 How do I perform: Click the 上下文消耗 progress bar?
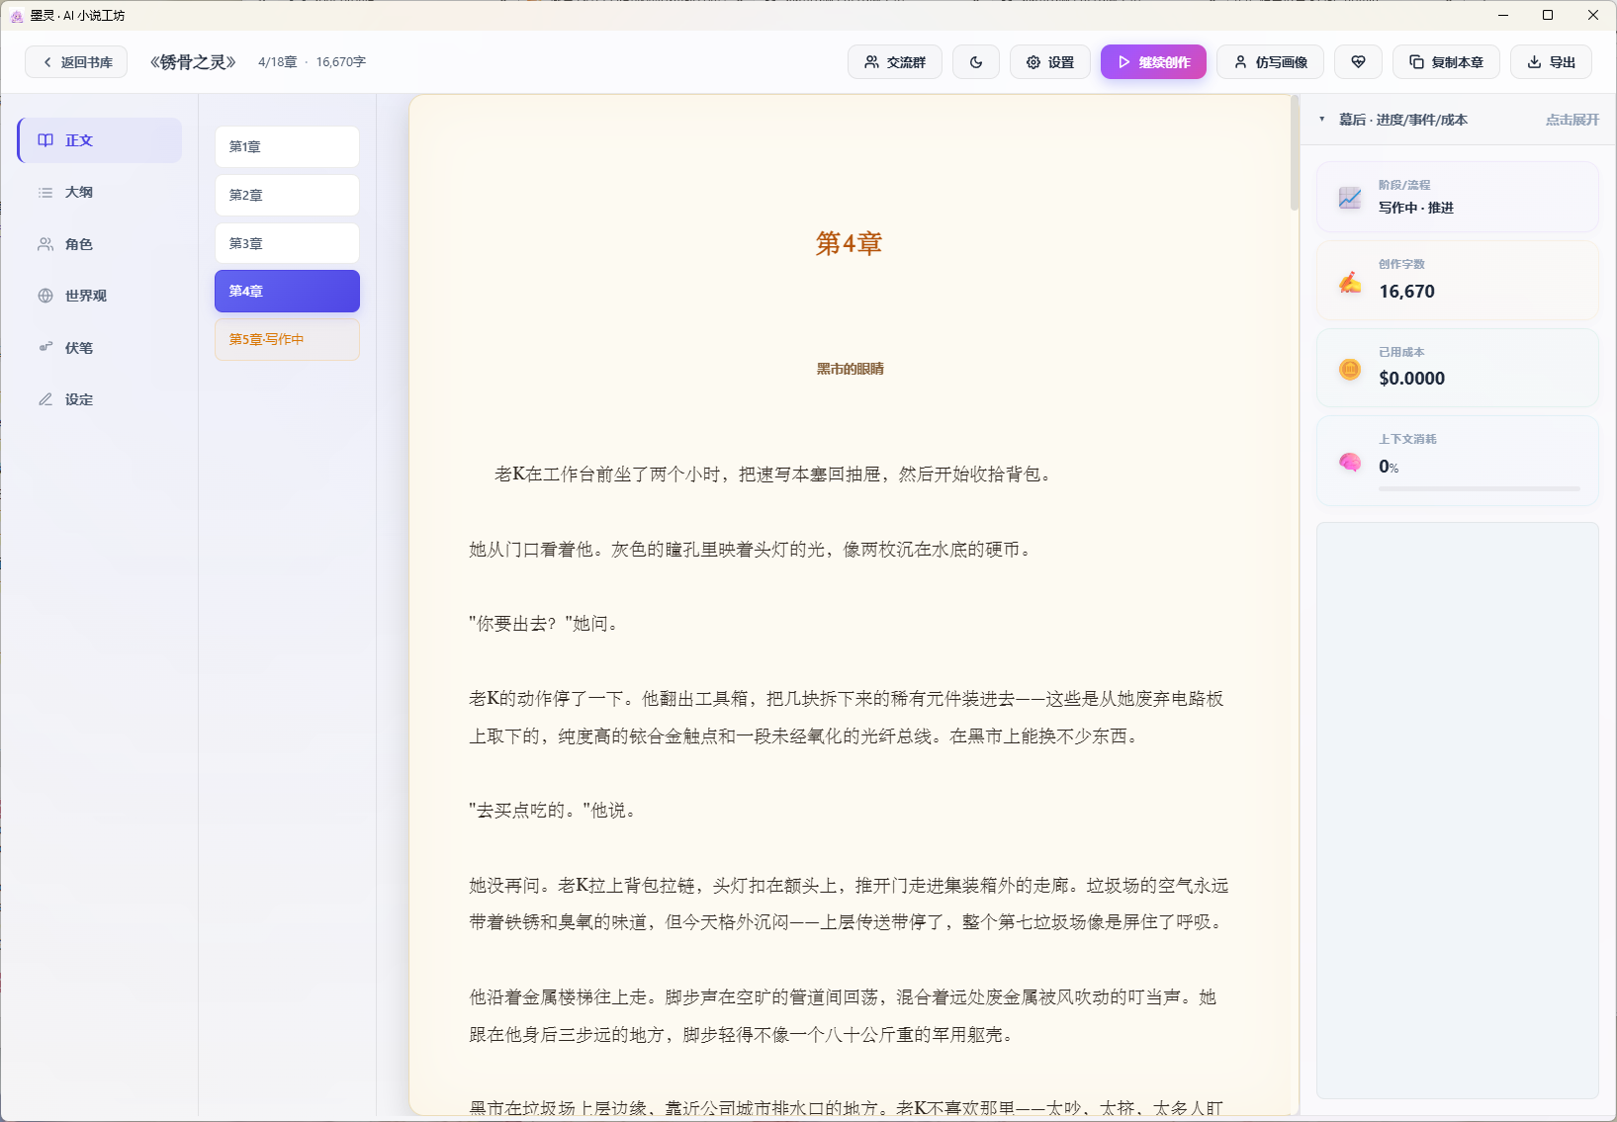click(x=1480, y=488)
